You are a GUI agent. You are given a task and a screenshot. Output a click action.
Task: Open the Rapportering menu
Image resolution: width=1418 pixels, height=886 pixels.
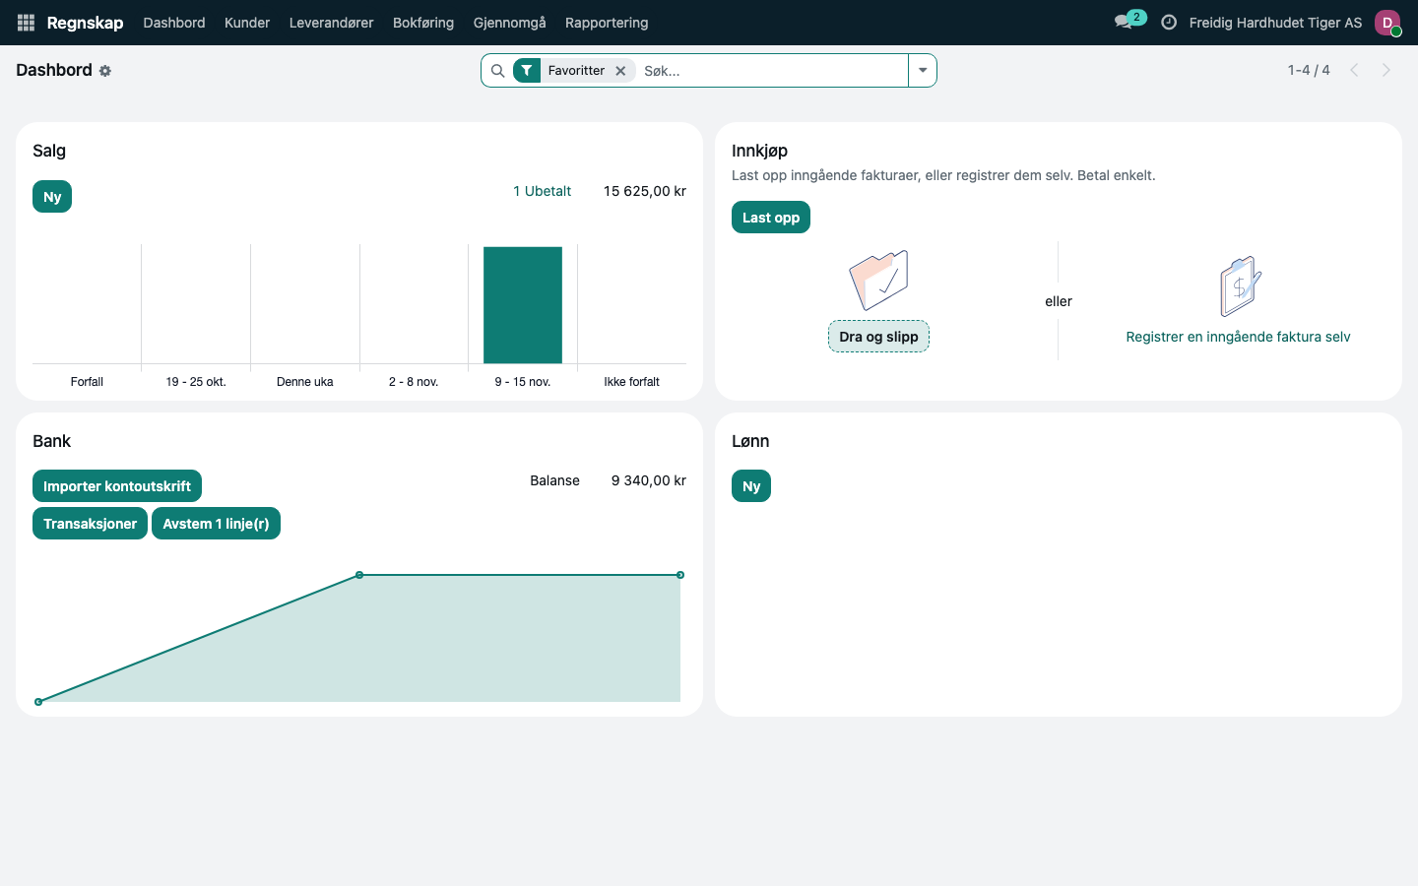pos(607,23)
